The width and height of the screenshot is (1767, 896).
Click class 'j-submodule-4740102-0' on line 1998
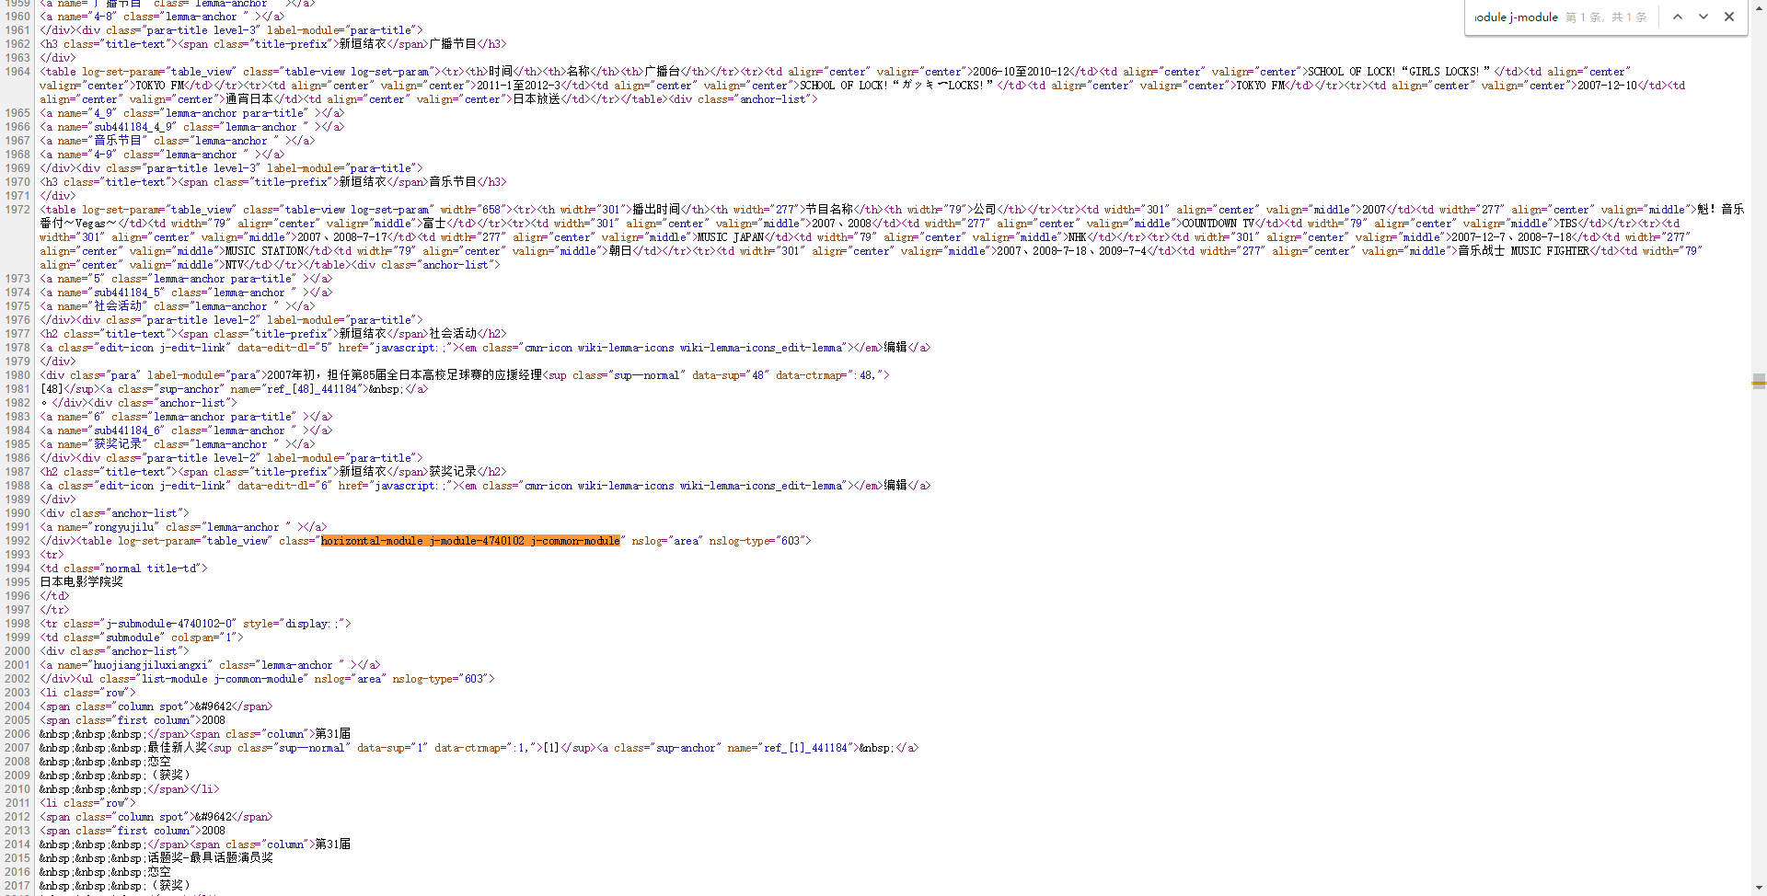coord(171,624)
